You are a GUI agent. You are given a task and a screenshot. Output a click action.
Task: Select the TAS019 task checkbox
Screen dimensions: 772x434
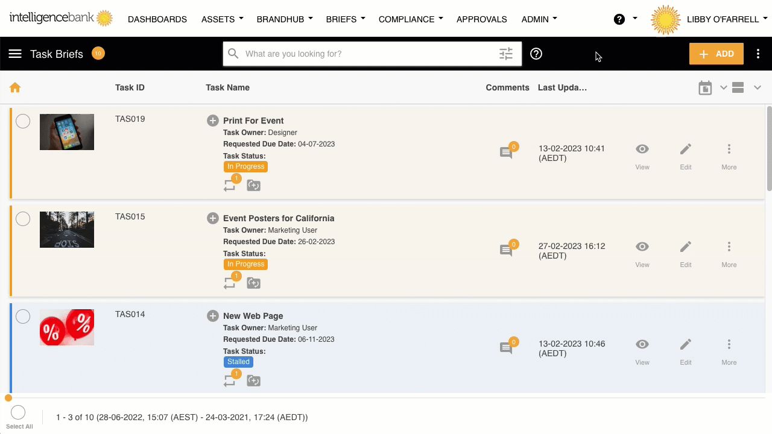tap(23, 121)
